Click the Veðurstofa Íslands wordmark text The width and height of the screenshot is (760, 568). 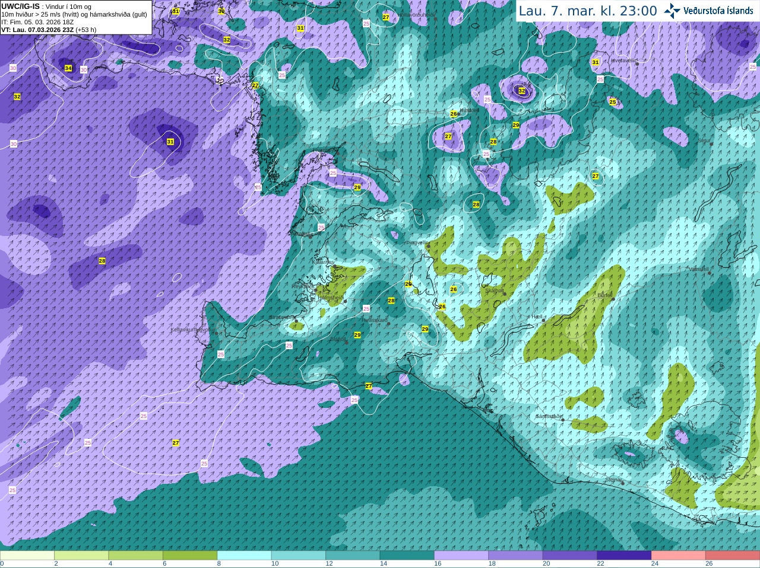(x=718, y=11)
